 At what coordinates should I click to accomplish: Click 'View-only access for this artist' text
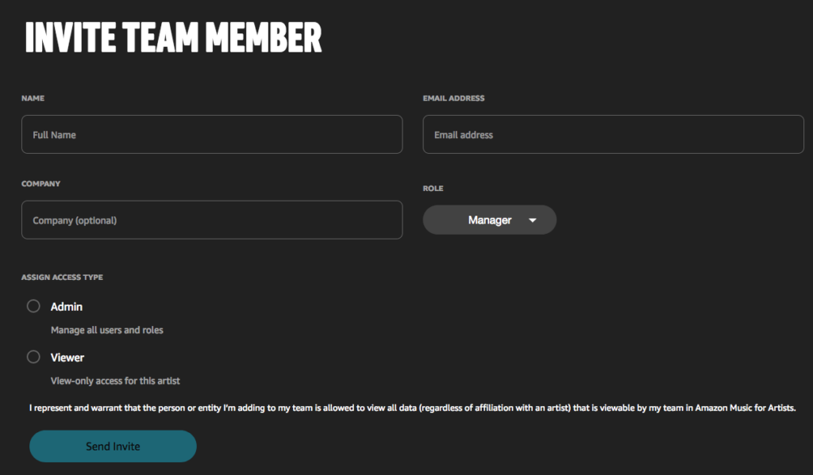click(115, 381)
